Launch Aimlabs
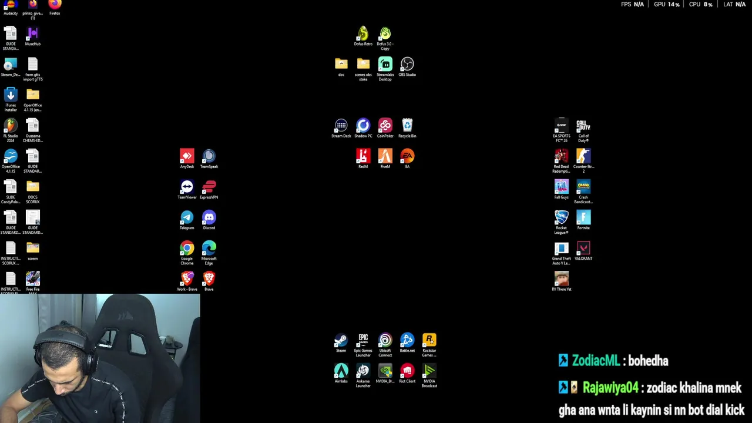 pyautogui.click(x=341, y=374)
